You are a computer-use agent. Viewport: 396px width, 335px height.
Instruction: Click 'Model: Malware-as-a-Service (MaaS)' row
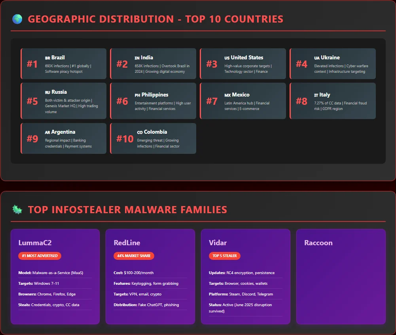pos(55,273)
